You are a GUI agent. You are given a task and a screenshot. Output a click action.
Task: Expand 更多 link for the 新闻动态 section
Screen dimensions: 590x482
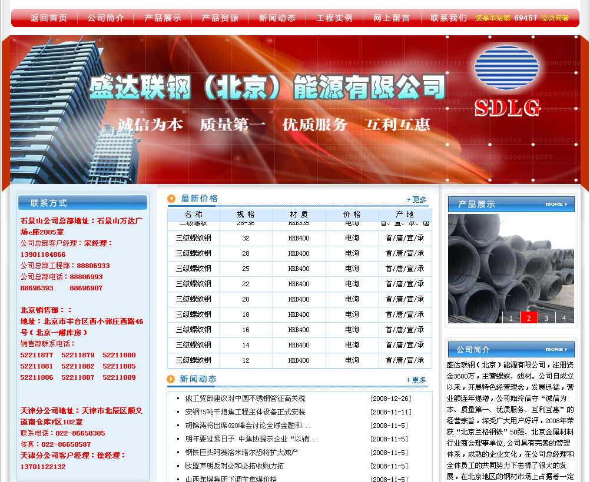pyautogui.click(x=417, y=380)
